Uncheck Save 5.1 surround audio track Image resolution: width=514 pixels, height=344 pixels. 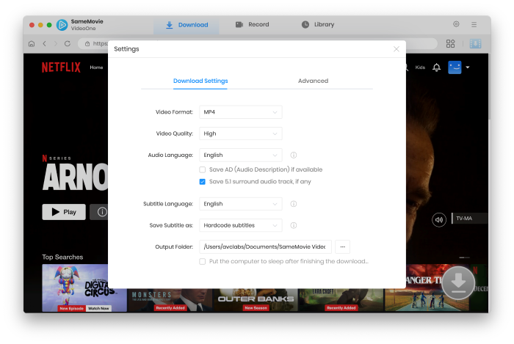tap(202, 182)
